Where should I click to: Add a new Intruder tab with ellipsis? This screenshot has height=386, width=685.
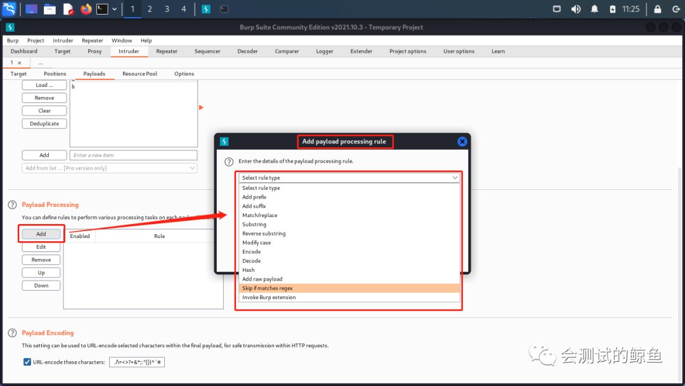pyautogui.click(x=41, y=63)
